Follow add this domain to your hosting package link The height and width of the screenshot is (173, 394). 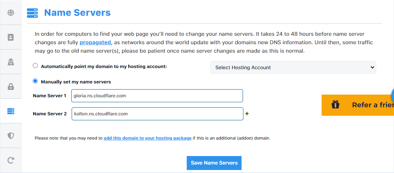[148, 138]
